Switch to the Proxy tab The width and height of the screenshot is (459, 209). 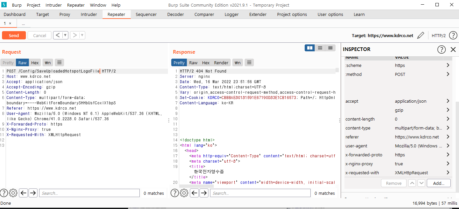tap(65, 14)
